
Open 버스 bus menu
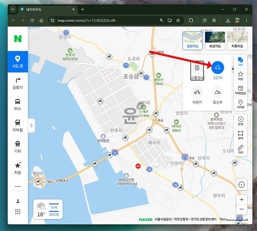click(x=18, y=105)
